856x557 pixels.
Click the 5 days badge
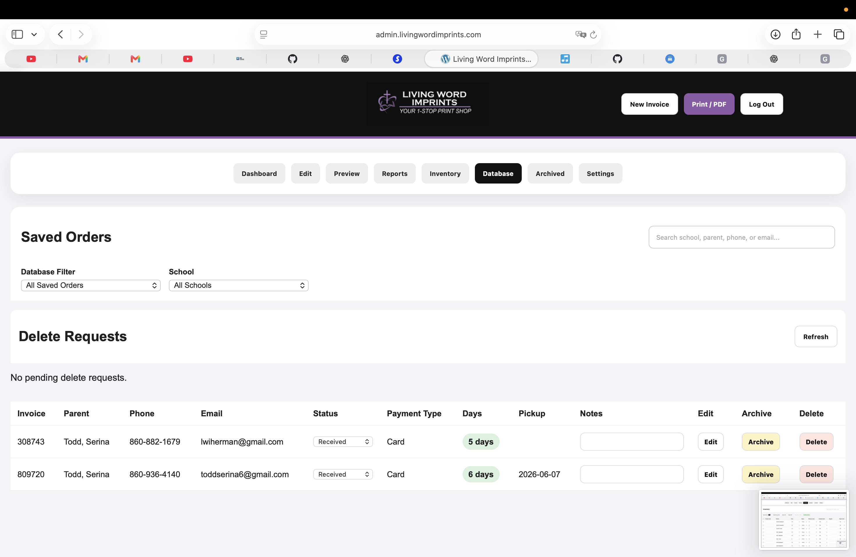click(480, 442)
